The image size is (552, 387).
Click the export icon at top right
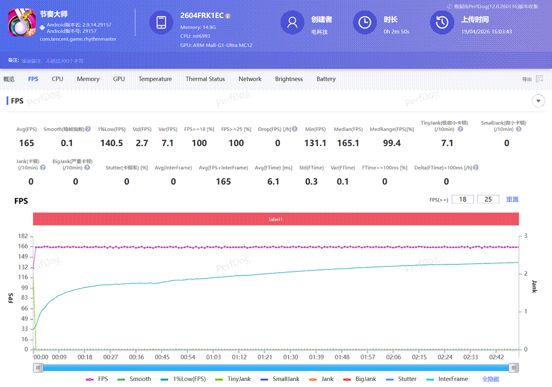pyautogui.click(x=539, y=79)
